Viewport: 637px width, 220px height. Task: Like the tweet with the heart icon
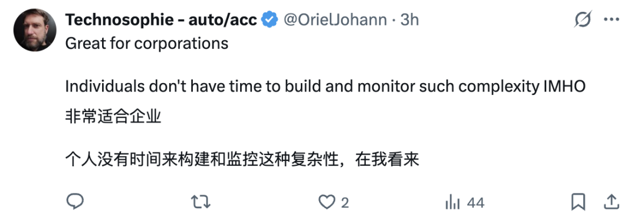326,202
